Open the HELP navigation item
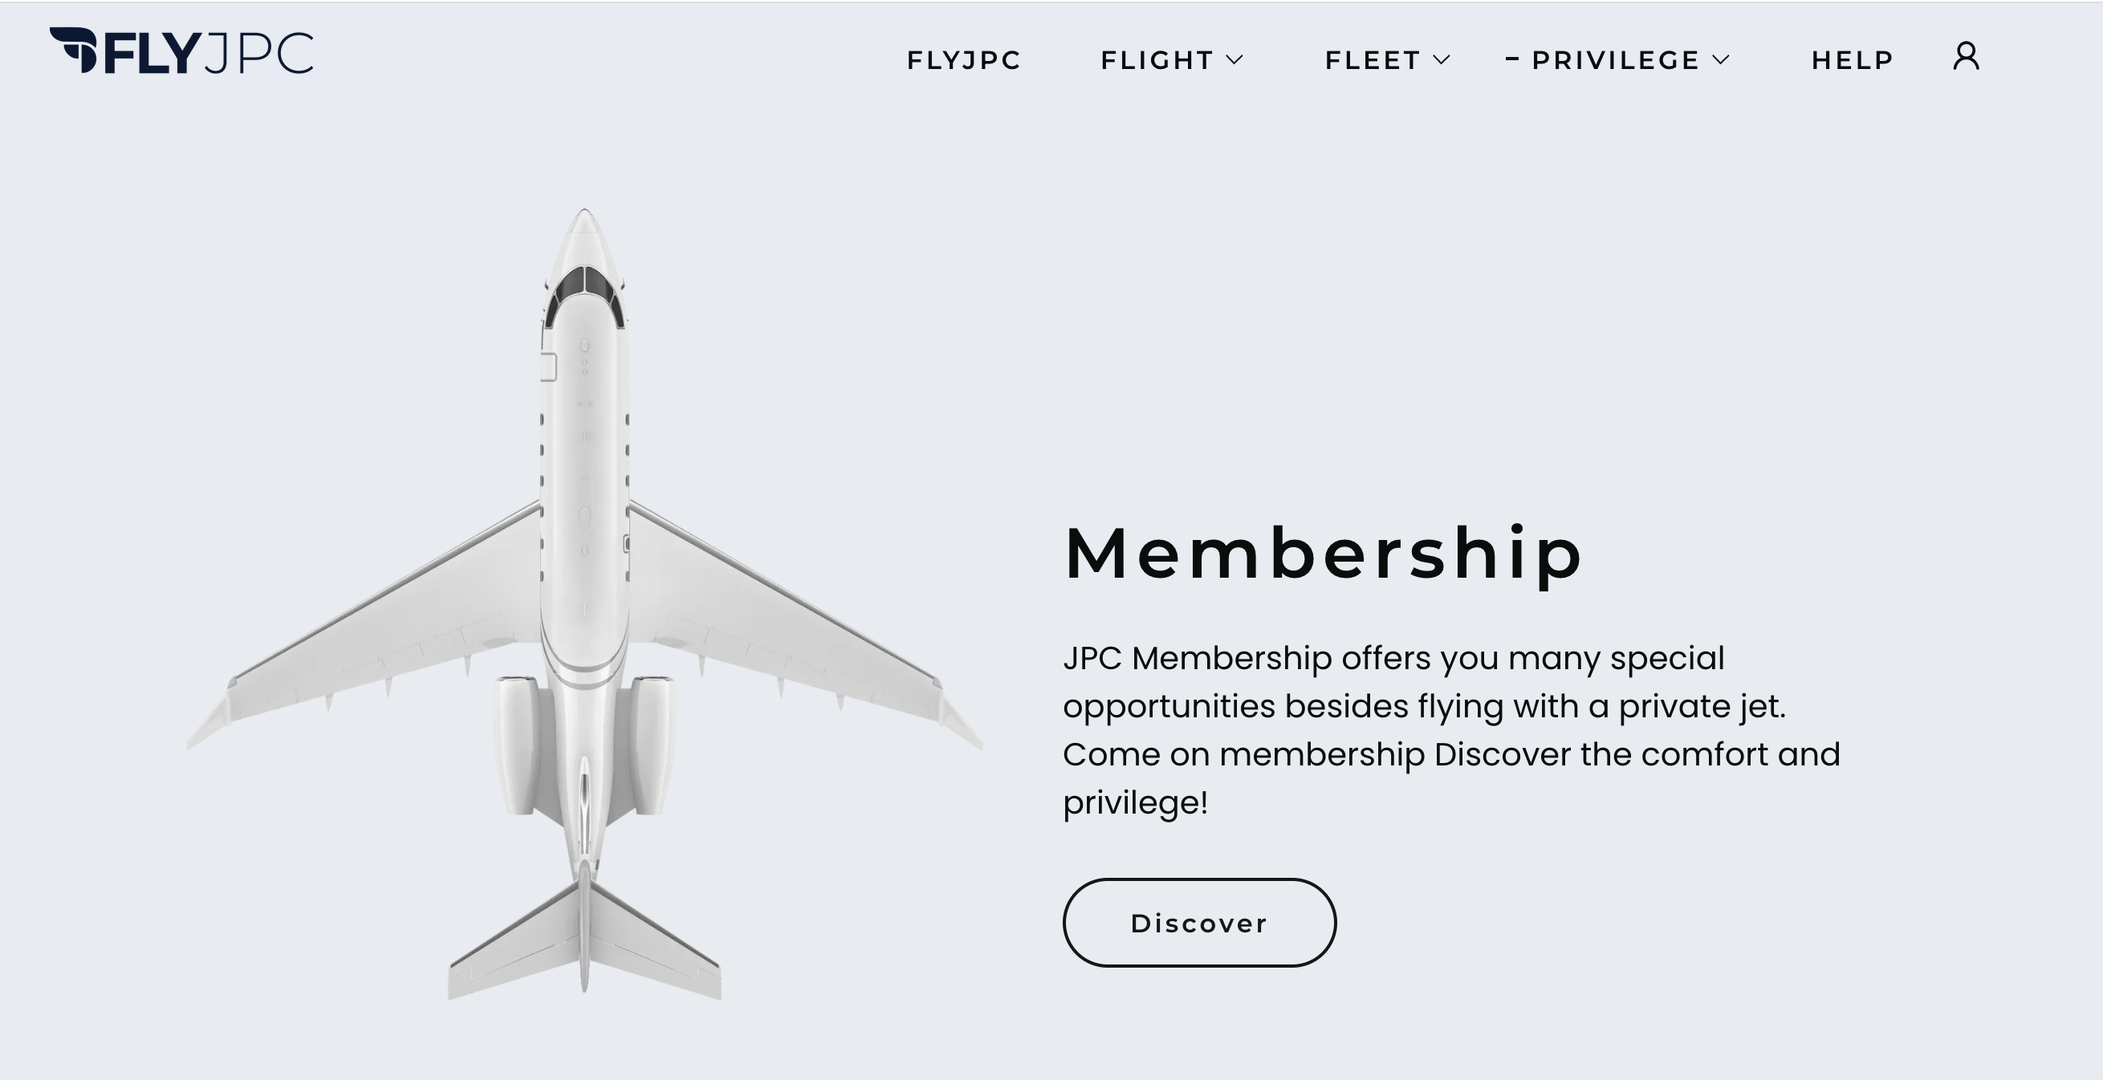The width and height of the screenshot is (2103, 1080). [1853, 59]
